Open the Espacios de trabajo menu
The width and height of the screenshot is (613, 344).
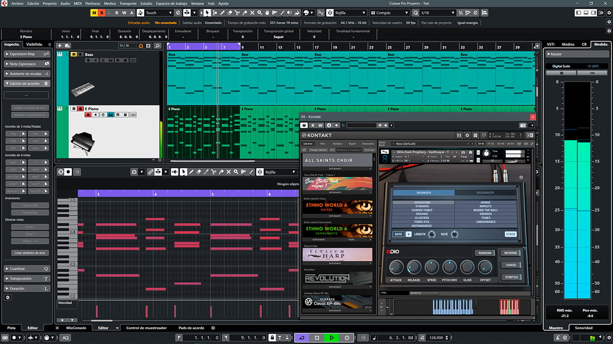[171, 3]
